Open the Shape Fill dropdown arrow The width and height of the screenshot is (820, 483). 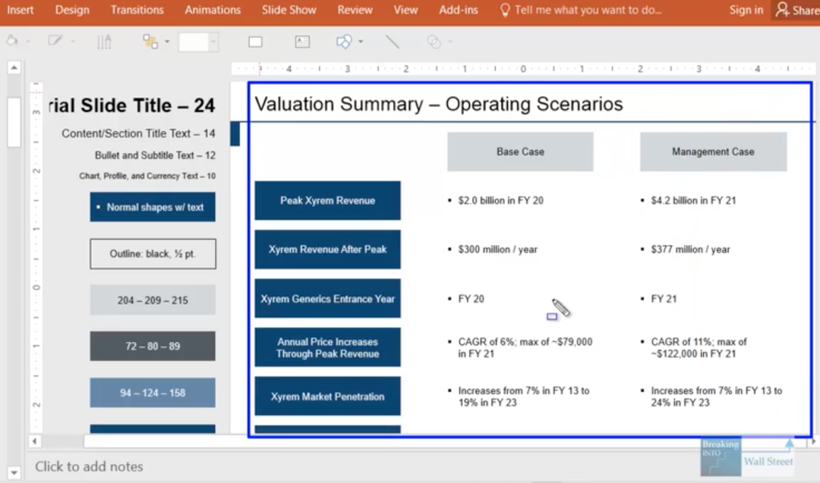[28, 41]
